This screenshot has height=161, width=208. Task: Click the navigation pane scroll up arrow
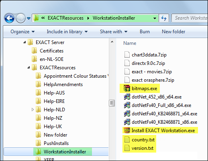(112, 42)
